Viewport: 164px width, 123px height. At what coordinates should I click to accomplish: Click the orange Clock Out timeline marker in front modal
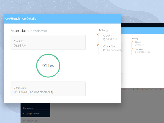(98, 45)
